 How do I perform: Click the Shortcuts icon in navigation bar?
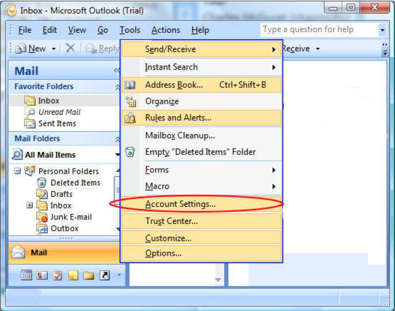point(105,275)
